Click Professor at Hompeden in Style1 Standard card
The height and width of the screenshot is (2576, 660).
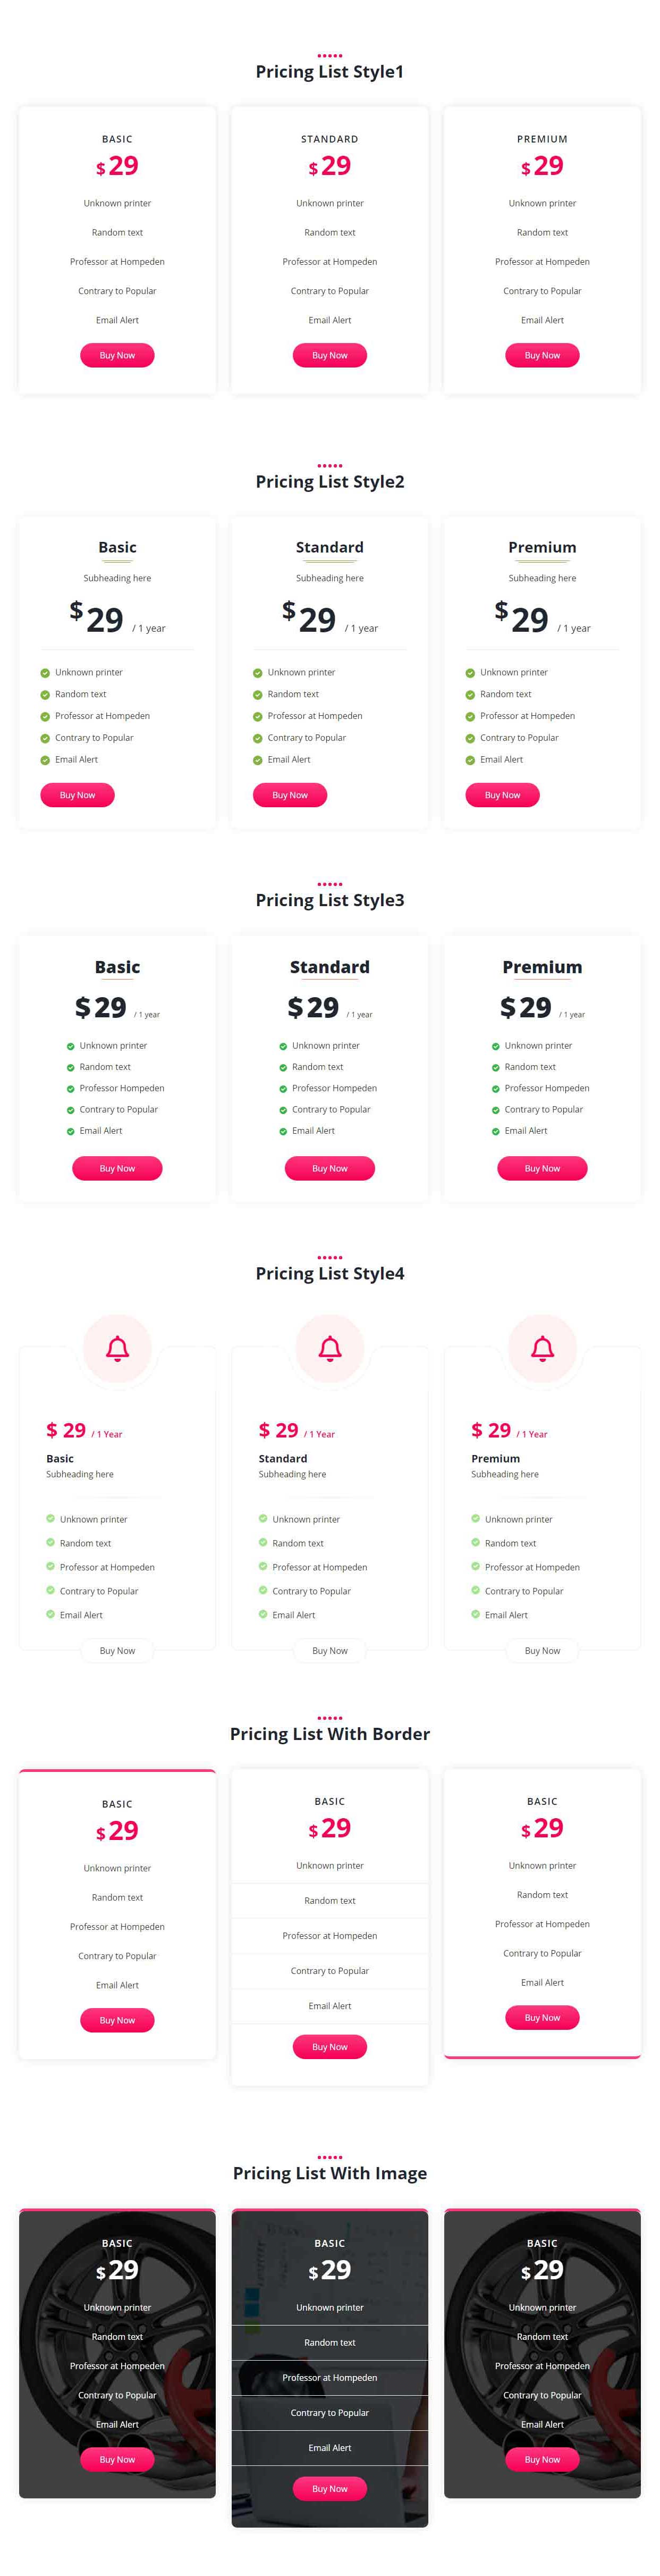330,262
